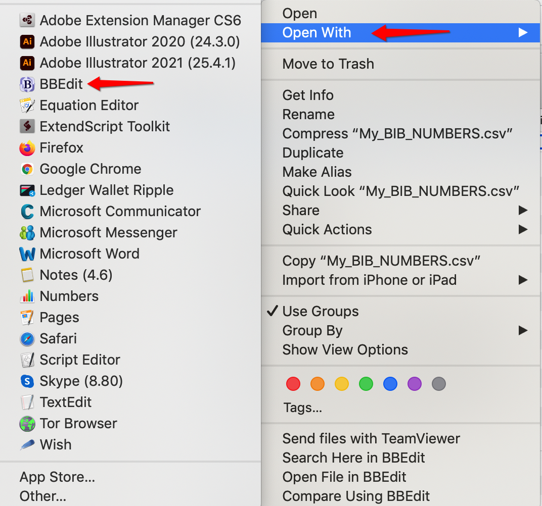Select the Google Chrome icon
The height and width of the screenshot is (506, 542).
tap(27, 169)
